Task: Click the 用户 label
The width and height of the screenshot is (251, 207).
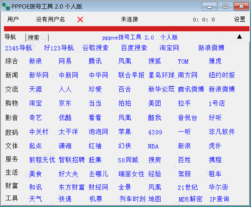Action: (x=13, y=20)
